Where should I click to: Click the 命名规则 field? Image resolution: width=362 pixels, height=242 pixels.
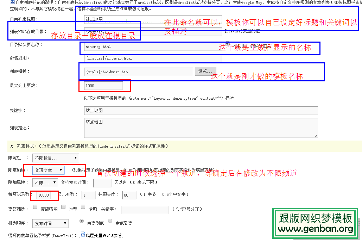click(x=153, y=58)
